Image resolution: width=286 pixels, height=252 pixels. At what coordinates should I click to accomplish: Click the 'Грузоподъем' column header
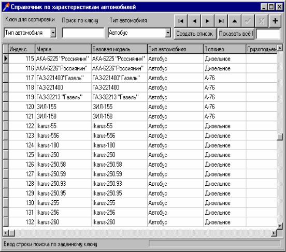point(261,49)
